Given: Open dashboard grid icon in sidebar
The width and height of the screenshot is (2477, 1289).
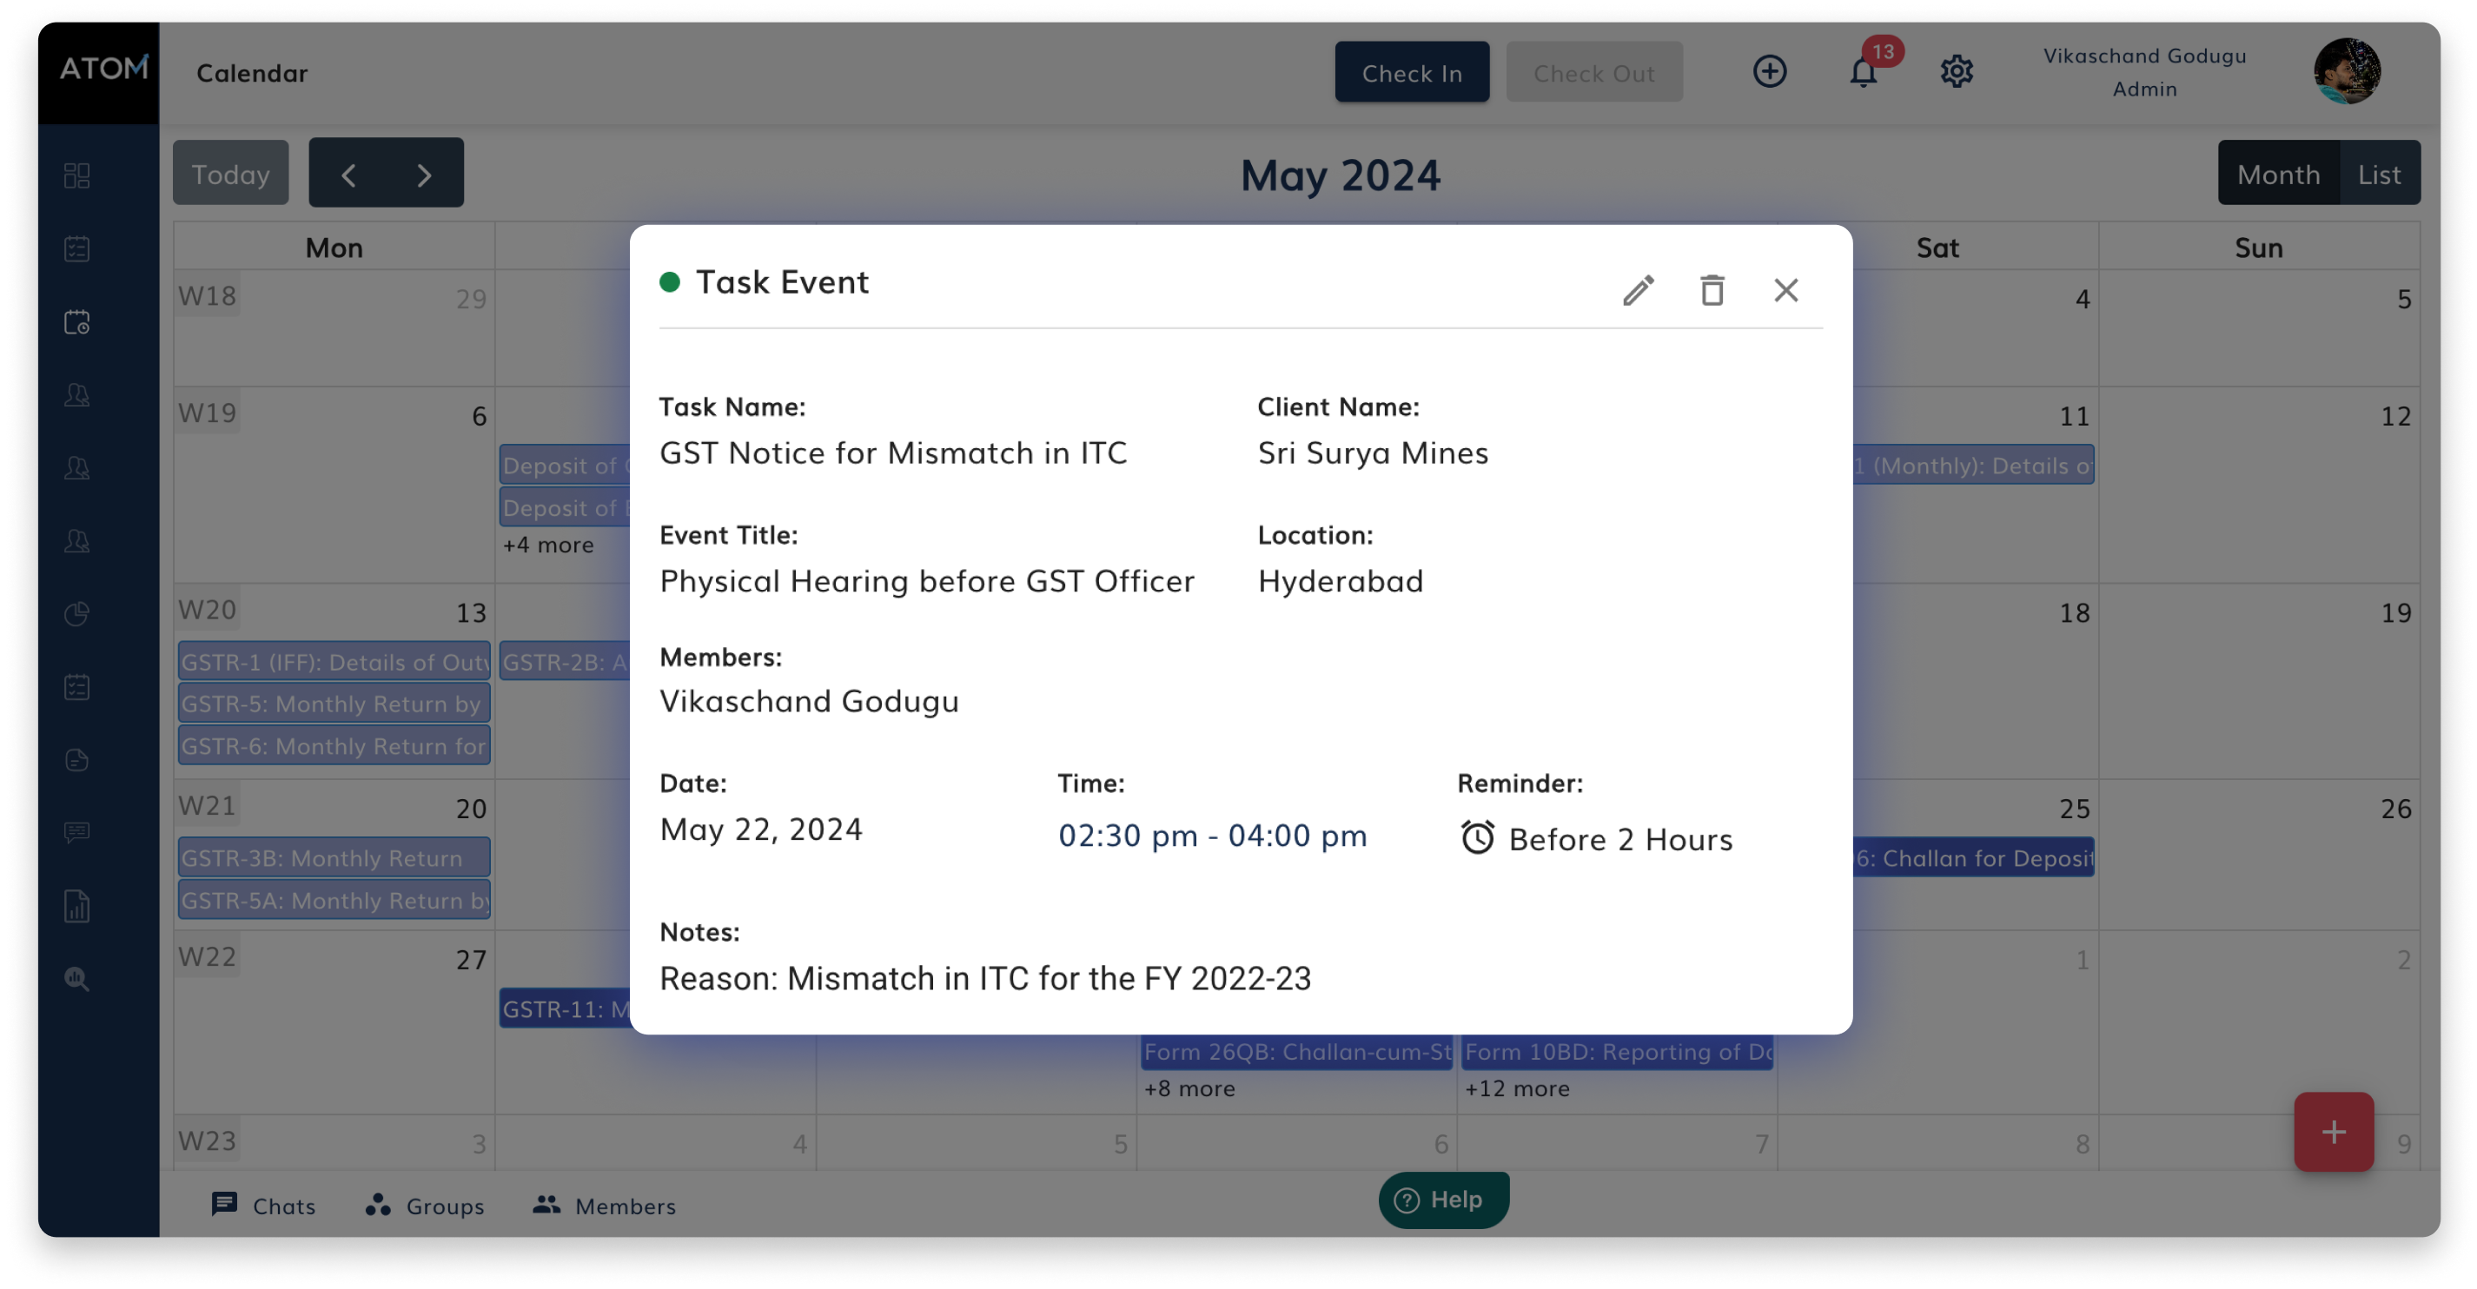Looking at the screenshot, I should [77, 175].
